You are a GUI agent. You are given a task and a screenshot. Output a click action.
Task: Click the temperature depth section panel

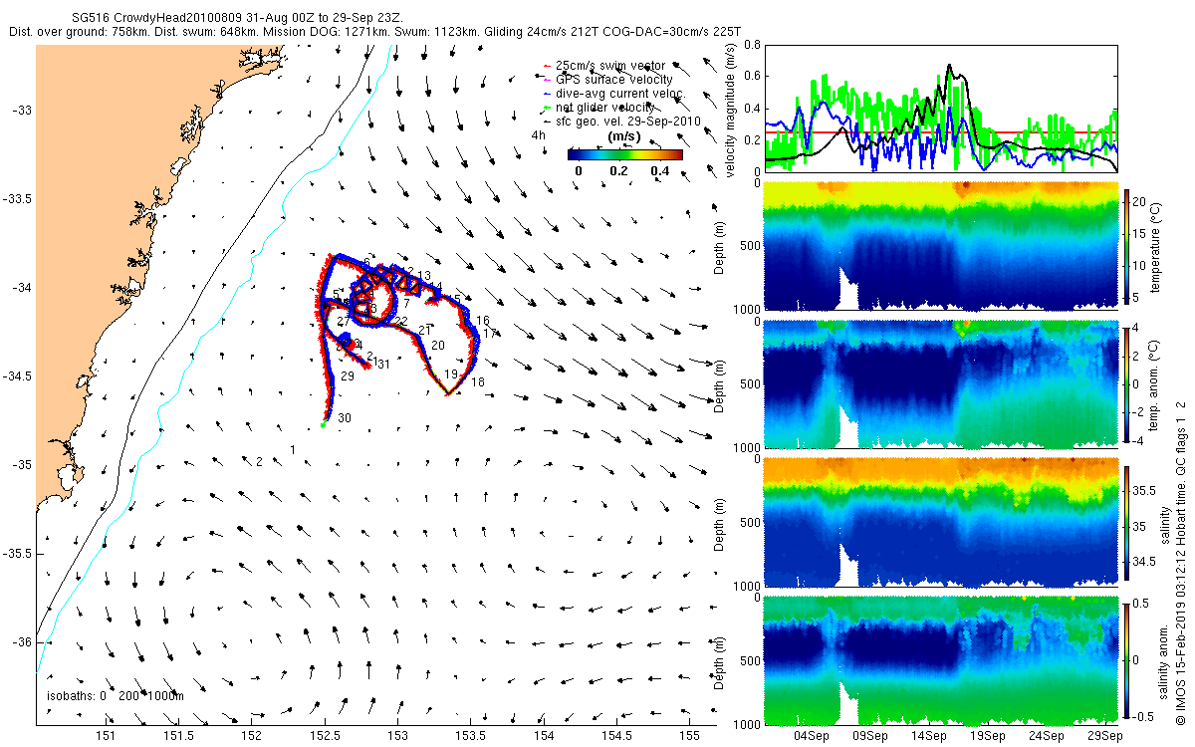pyautogui.click(x=941, y=245)
